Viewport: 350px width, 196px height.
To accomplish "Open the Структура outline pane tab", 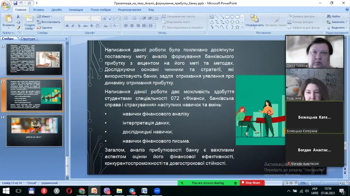I will tap(28, 39).
